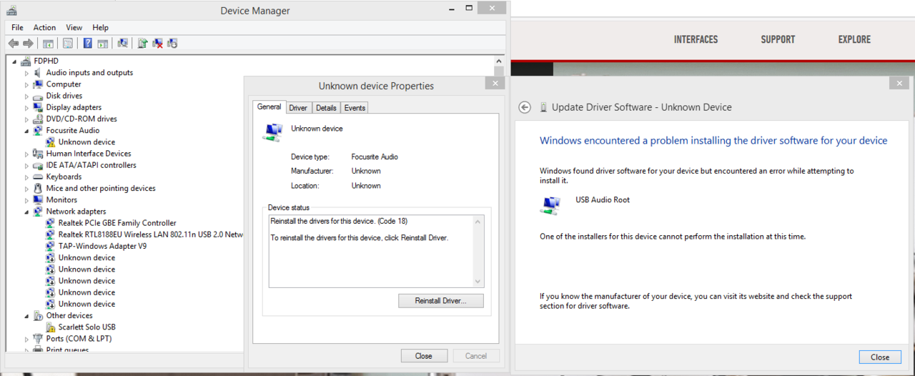Viewport: 915px width, 376px height.
Task: Expand the Display adapters category
Action: coord(27,108)
